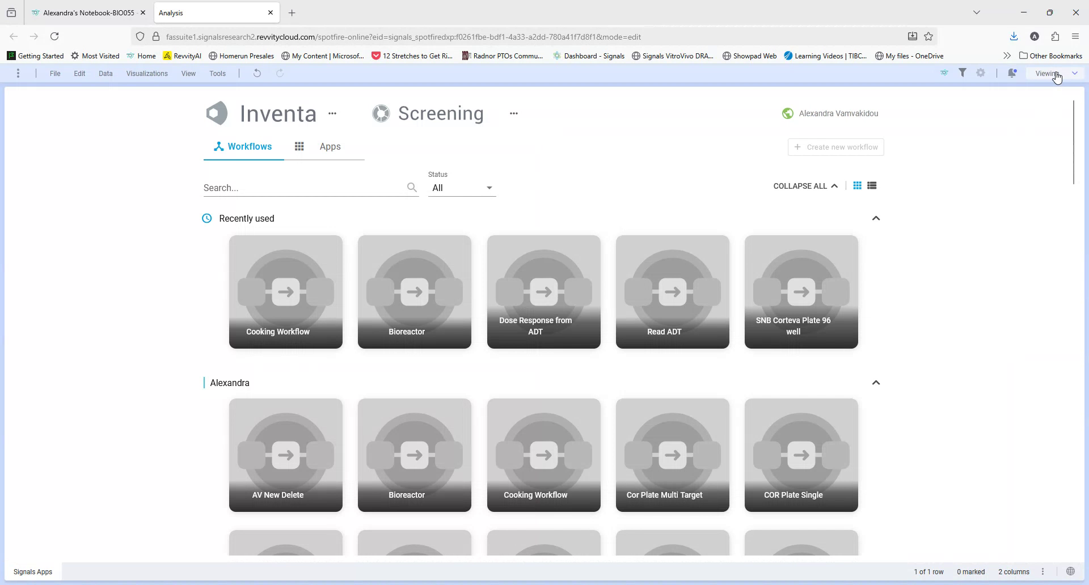1089x585 pixels.
Task: Click the redo arrow icon
Action: point(280,73)
